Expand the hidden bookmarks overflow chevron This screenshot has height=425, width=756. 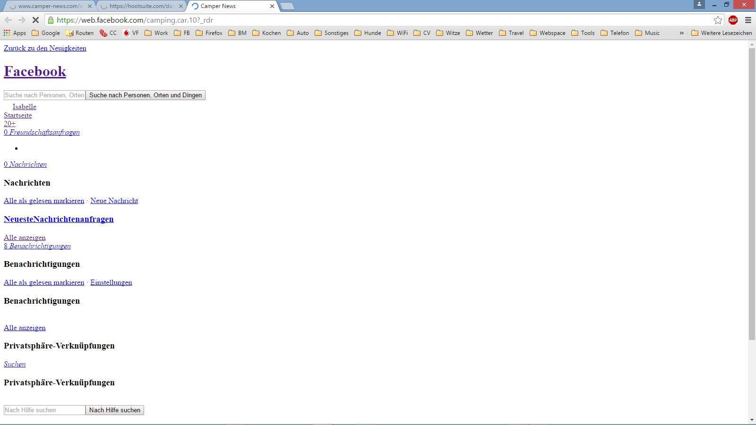tap(681, 33)
